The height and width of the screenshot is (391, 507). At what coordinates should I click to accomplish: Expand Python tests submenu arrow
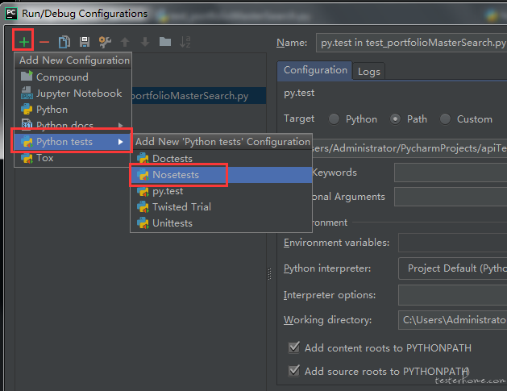coord(121,142)
